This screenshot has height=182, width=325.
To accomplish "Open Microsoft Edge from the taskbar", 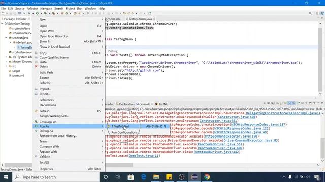I will (x=143, y=177).
